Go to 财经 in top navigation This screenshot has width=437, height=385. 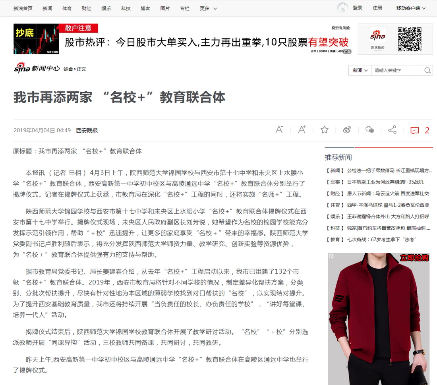[x=87, y=8]
